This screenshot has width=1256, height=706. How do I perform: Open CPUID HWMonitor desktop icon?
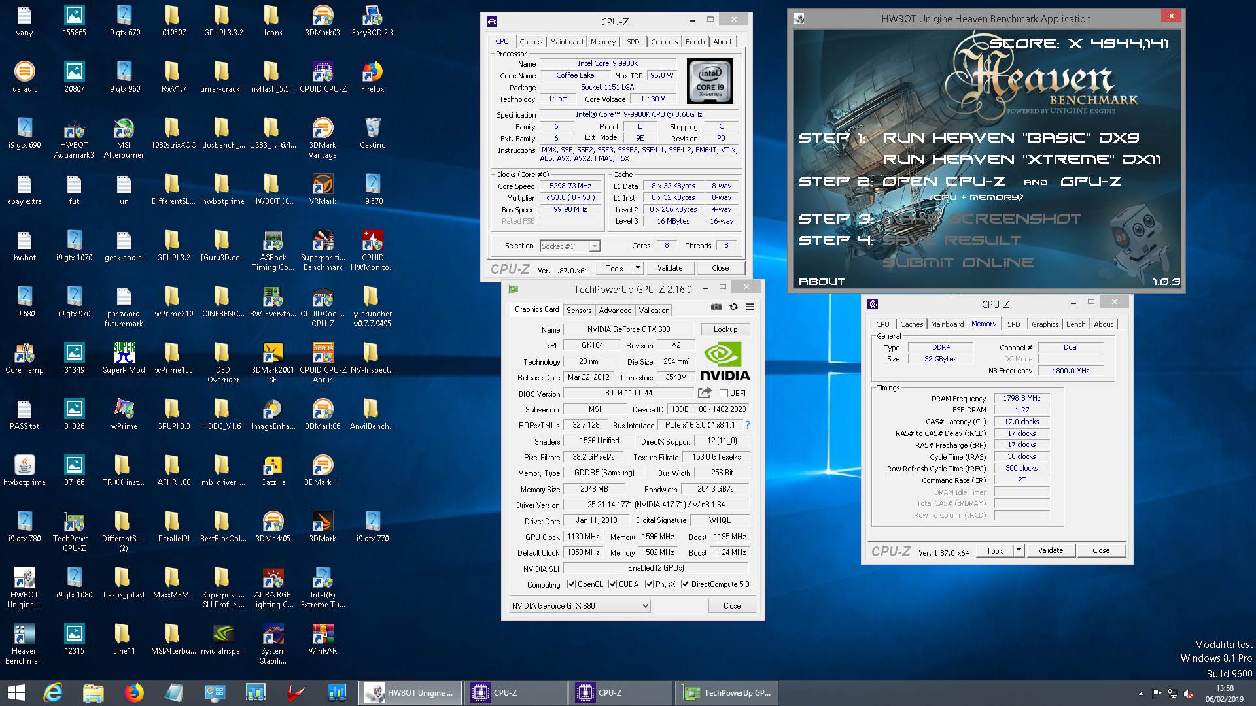pyautogui.click(x=372, y=250)
